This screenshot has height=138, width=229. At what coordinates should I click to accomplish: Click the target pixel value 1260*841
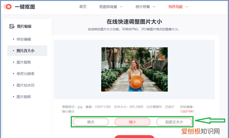coord(187,111)
